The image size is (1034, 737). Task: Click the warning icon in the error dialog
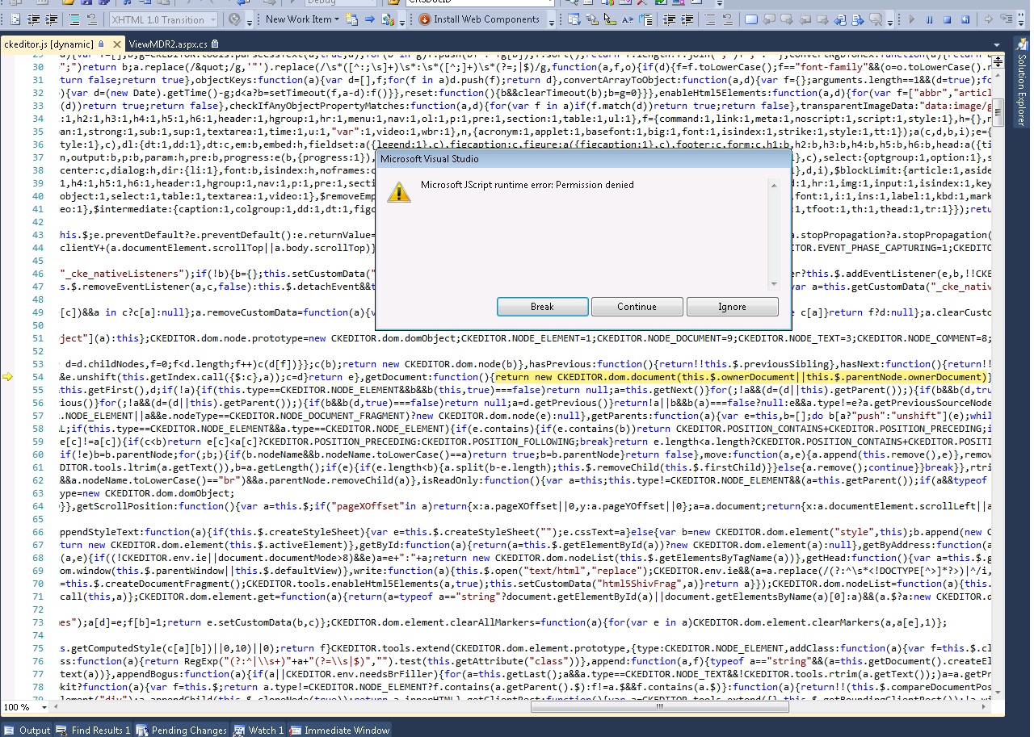pyautogui.click(x=398, y=192)
